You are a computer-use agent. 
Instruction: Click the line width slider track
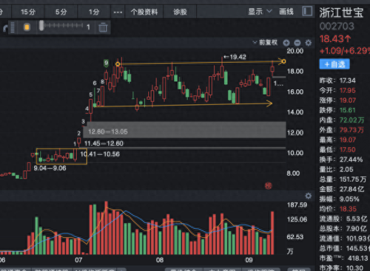point(64,25)
